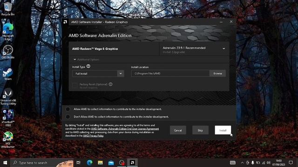Image resolution: width=298 pixels, height=167 pixels.
Task: Show hidden system tray icons
Action: [242, 163]
